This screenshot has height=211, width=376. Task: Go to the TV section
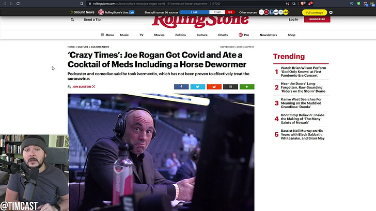pyautogui.click(x=142, y=35)
